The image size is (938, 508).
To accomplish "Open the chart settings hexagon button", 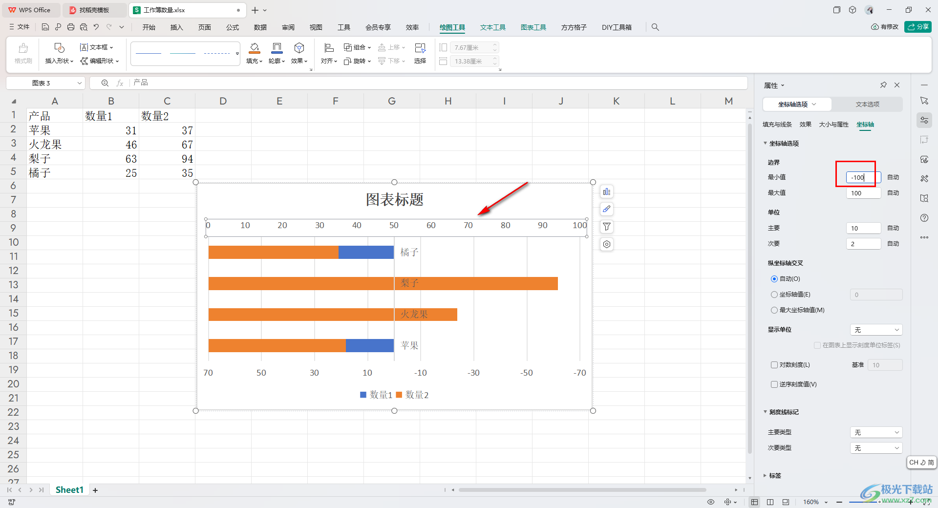I will tap(607, 244).
